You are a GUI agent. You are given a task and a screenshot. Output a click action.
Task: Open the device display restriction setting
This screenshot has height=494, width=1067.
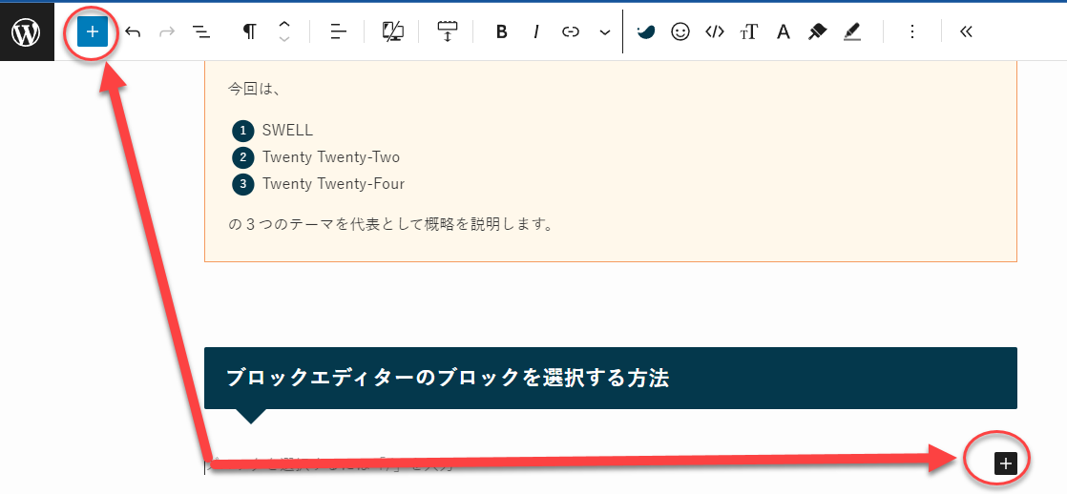[x=393, y=32]
